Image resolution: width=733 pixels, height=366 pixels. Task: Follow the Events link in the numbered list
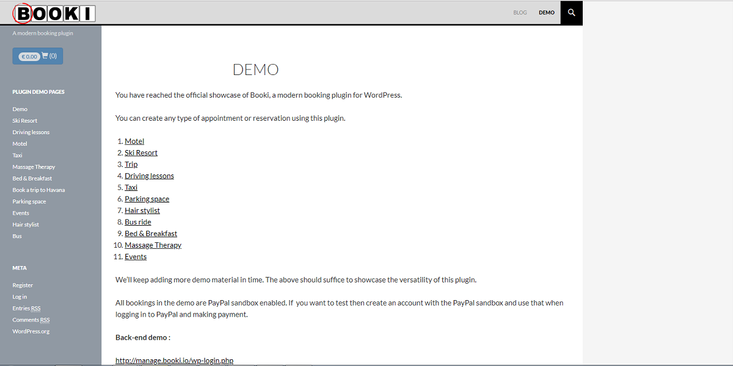coord(136,257)
